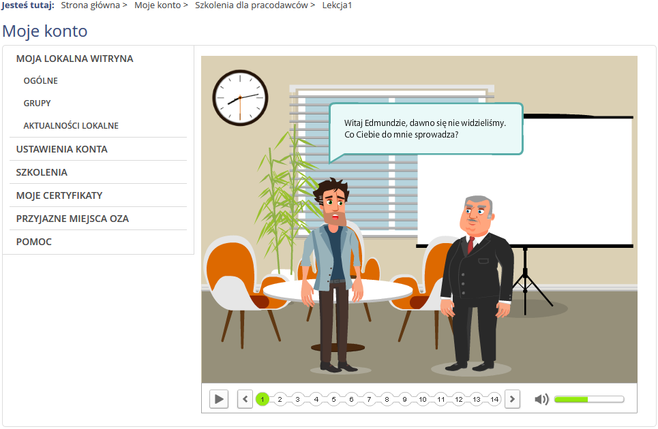Jump to slide 14
658x429 pixels.
point(494,399)
